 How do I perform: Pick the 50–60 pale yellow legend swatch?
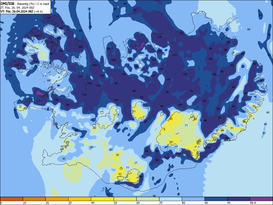pos(125,199)
